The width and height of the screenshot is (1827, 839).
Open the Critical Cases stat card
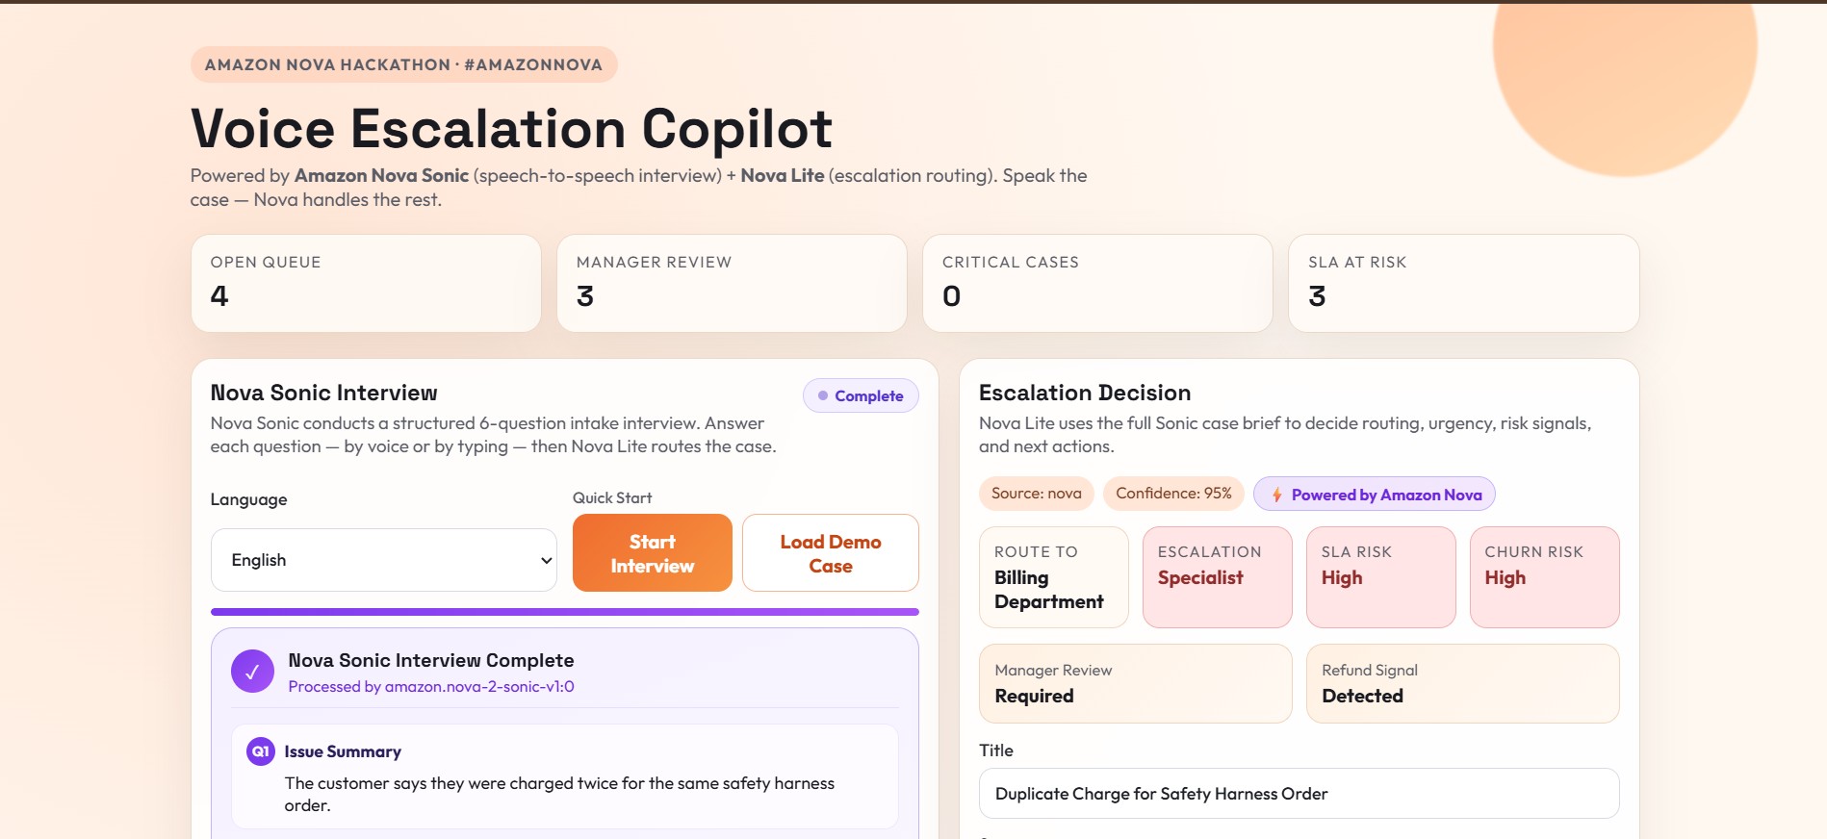pos(1097,284)
